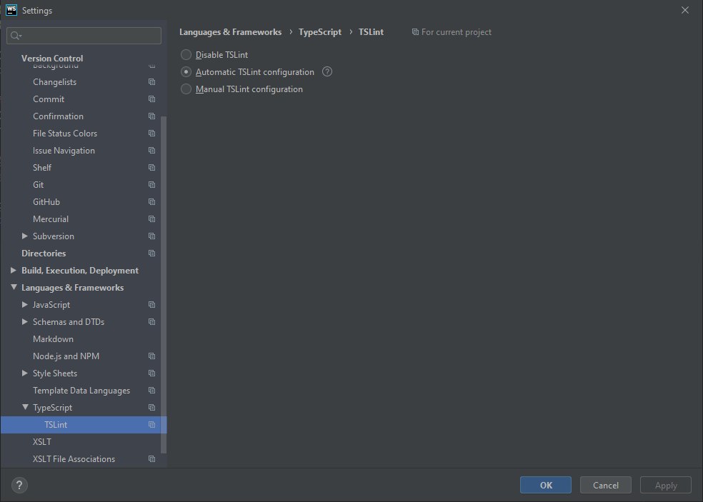Click the settings search field

pyautogui.click(x=84, y=36)
